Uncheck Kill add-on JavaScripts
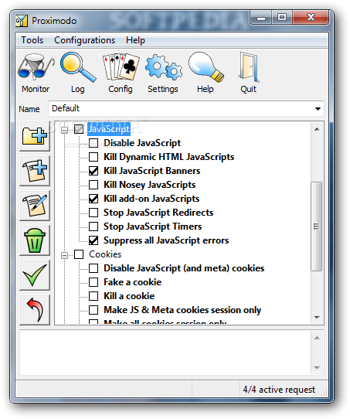Screen dimensions: 350x419 93,199
